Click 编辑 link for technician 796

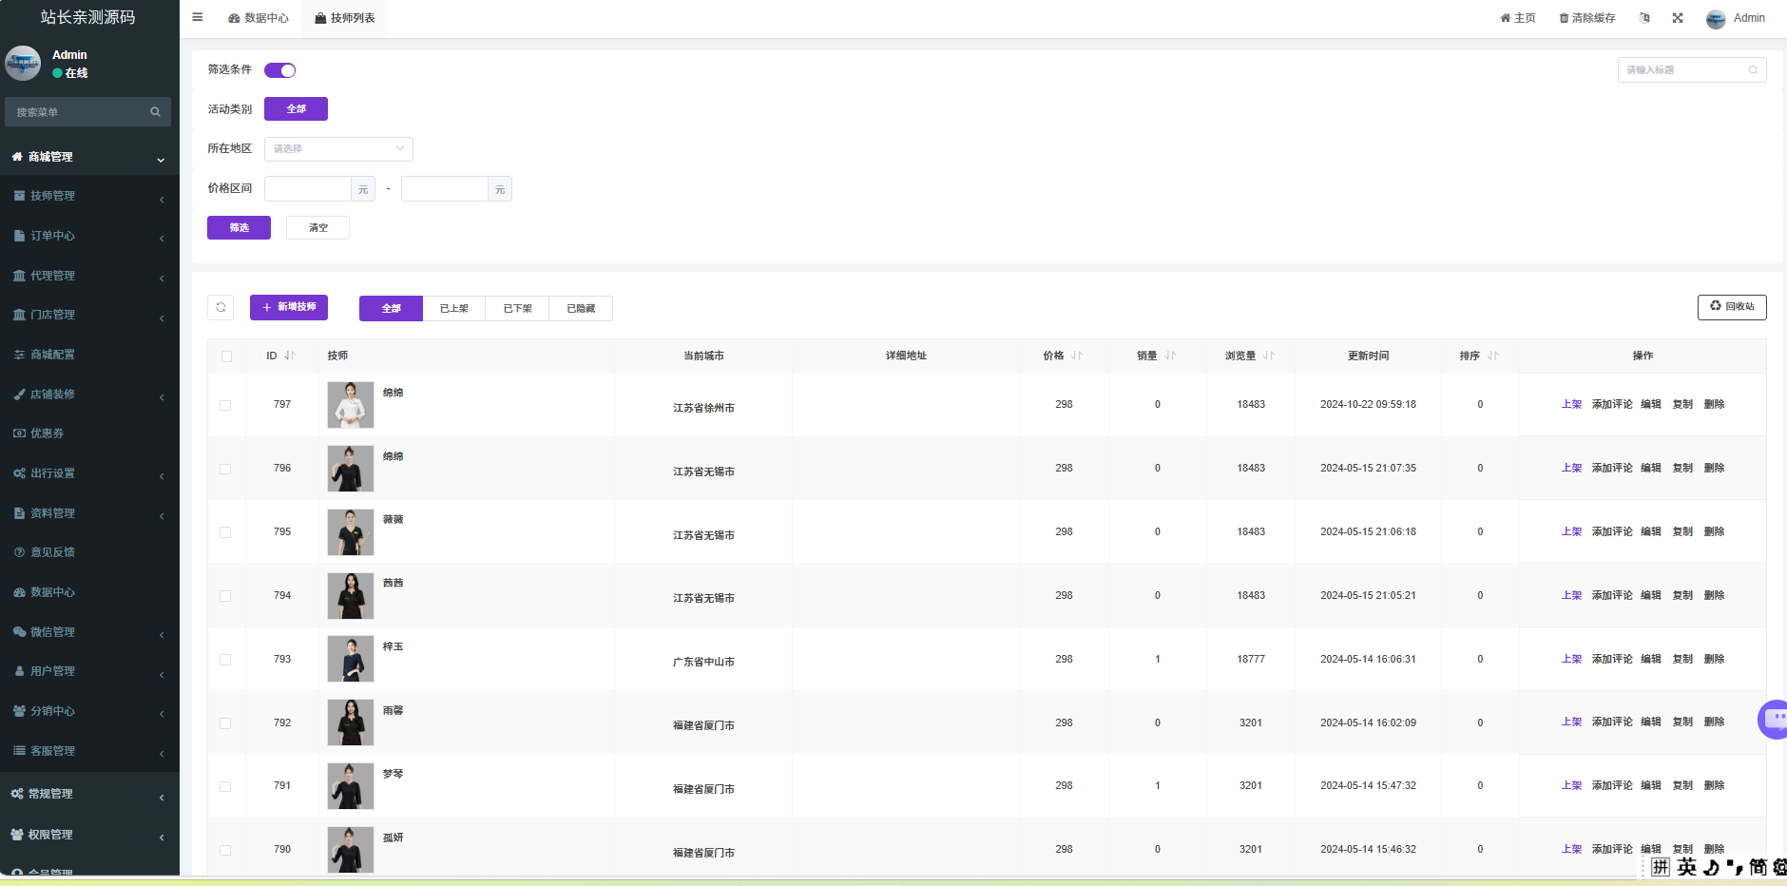click(x=1650, y=468)
